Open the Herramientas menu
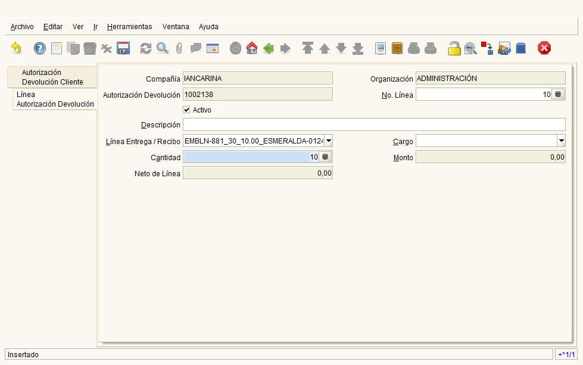The width and height of the screenshot is (583, 365). pos(129,27)
